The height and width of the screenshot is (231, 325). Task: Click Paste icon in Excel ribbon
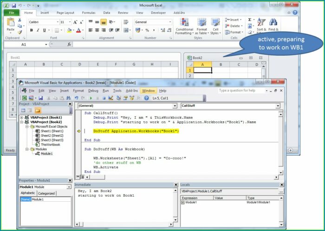coord(11,22)
